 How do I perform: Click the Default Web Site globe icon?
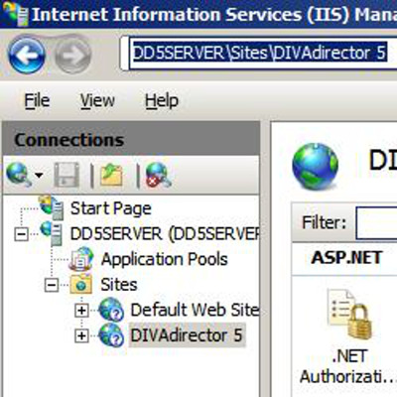(x=111, y=310)
